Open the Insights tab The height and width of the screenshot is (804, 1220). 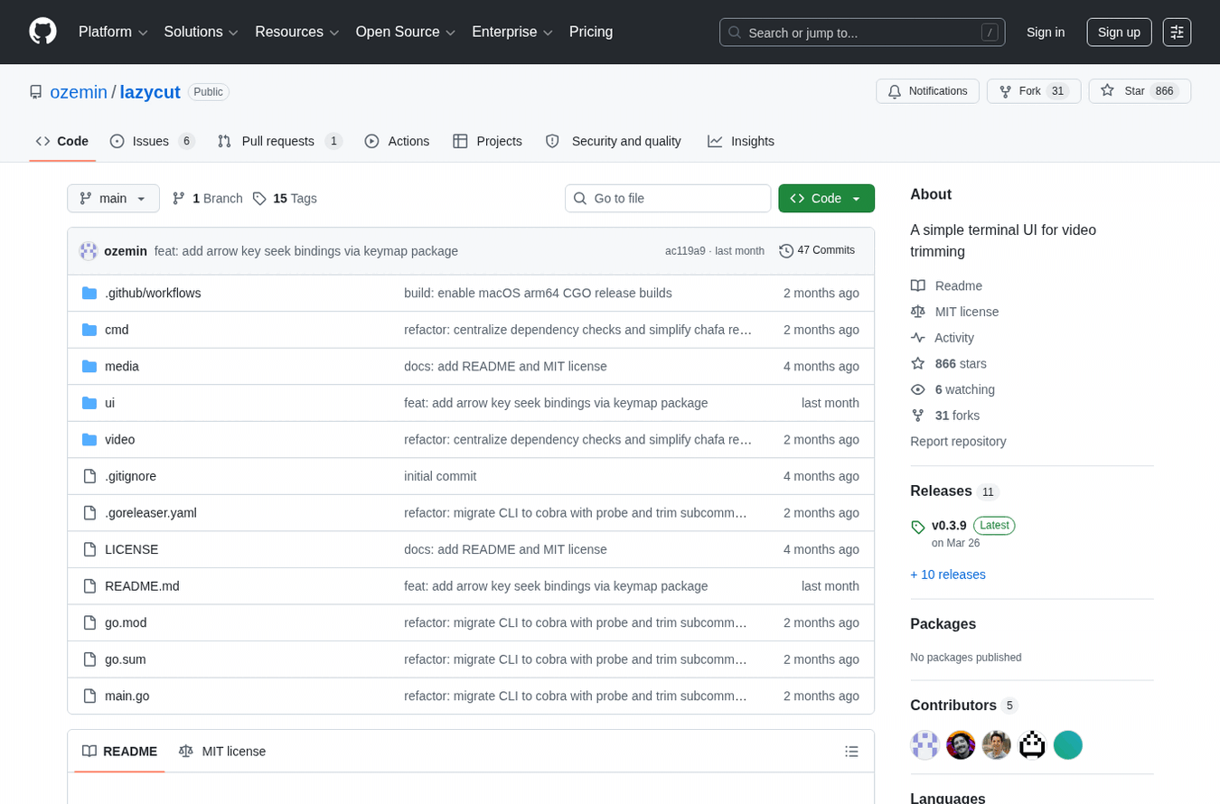point(741,141)
